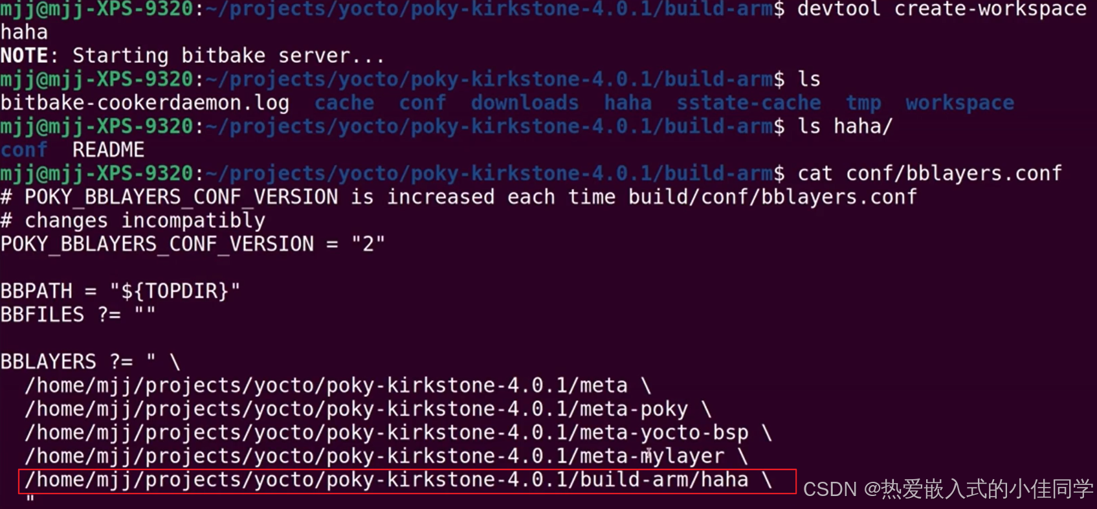Image resolution: width=1097 pixels, height=509 pixels.
Task: Click the layer path ending in '/meta \'
Action: pyautogui.click(x=338, y=385)
